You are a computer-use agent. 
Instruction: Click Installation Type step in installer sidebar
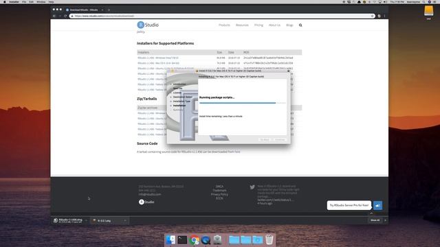[181, 102]
